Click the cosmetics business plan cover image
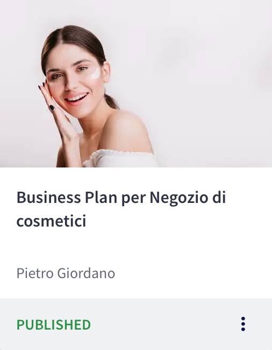The height and width of the screenshot is (350, 272). pyautogui.click(x=136, y=84)
